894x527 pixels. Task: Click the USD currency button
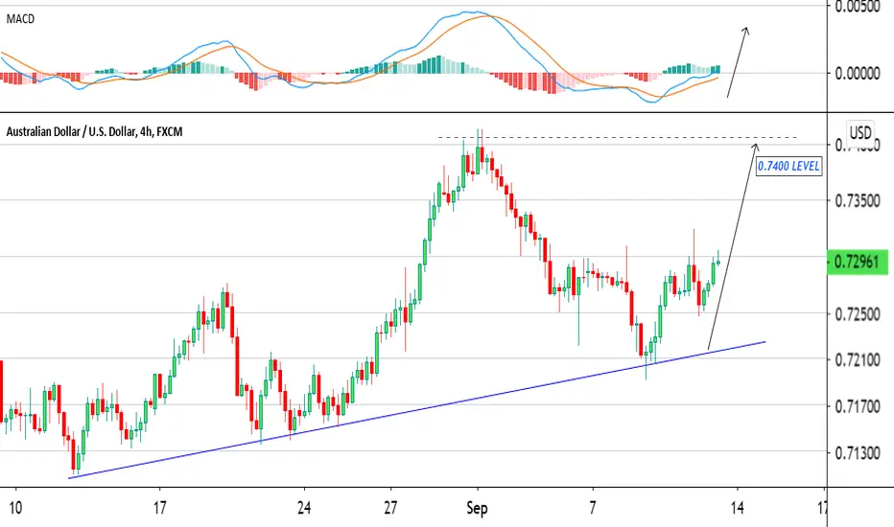pyautogui.click(x=860, y=133)
